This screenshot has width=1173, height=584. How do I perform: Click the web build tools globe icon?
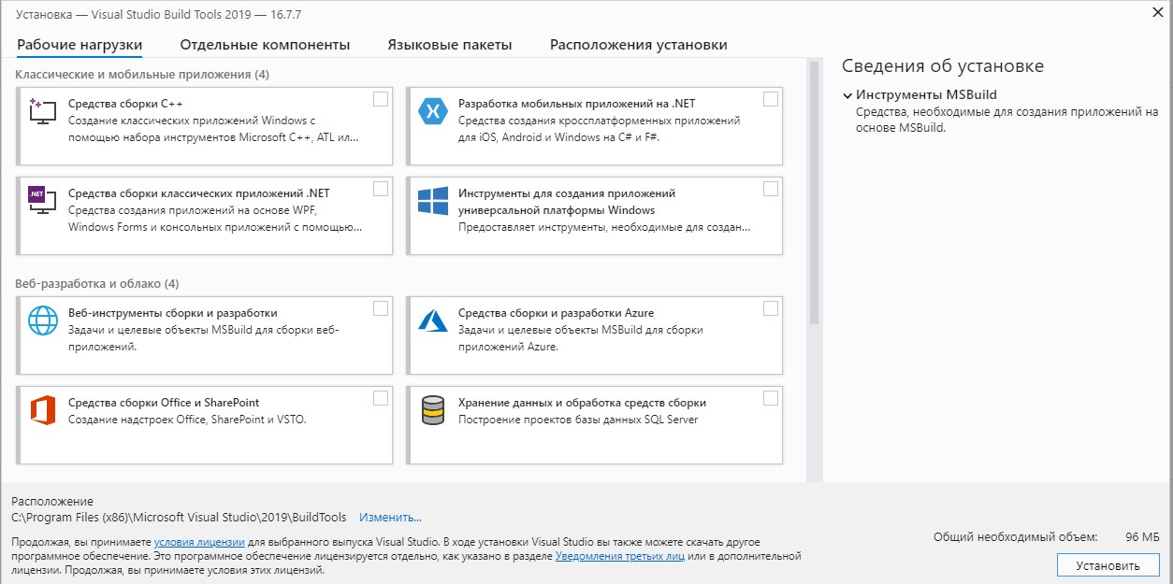coord(43,320)
